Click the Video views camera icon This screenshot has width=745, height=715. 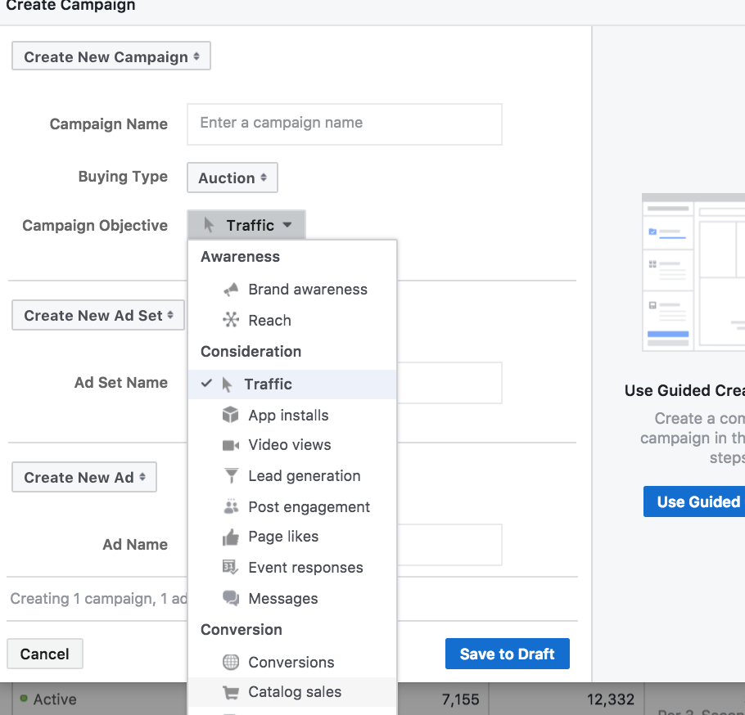pyautogui.click(x=231, y=445)
